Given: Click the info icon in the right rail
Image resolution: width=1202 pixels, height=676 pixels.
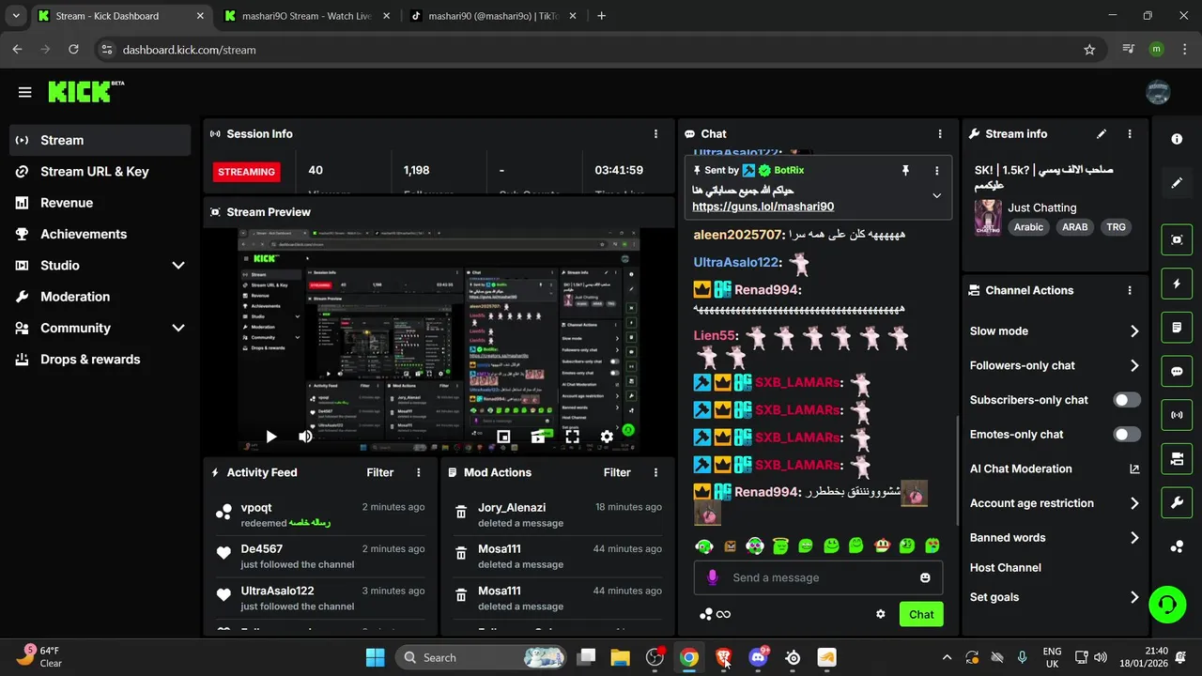Looking at the screenshot, I should coord(1177,139).
